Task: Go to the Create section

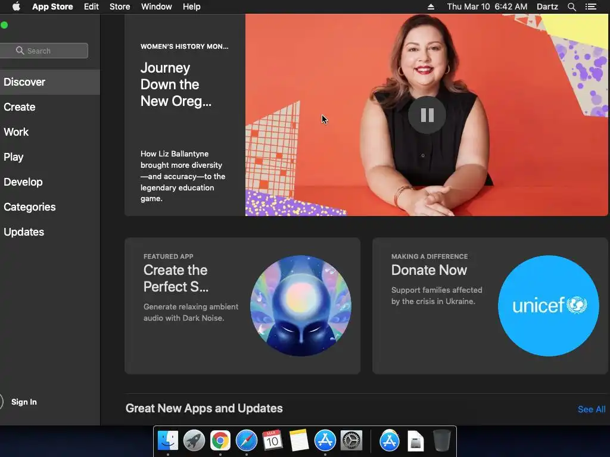Action: click(50, 107)
